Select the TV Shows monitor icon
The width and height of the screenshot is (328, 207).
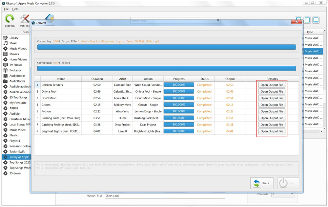[x=6, y=65]
